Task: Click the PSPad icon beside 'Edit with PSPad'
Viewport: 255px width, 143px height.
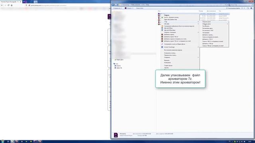Action: (x=162, y=28)
